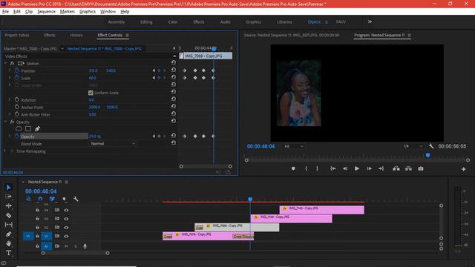Open Program monitor settings wrench
Viewport: 475px width, 267px height.
[431, 146]
